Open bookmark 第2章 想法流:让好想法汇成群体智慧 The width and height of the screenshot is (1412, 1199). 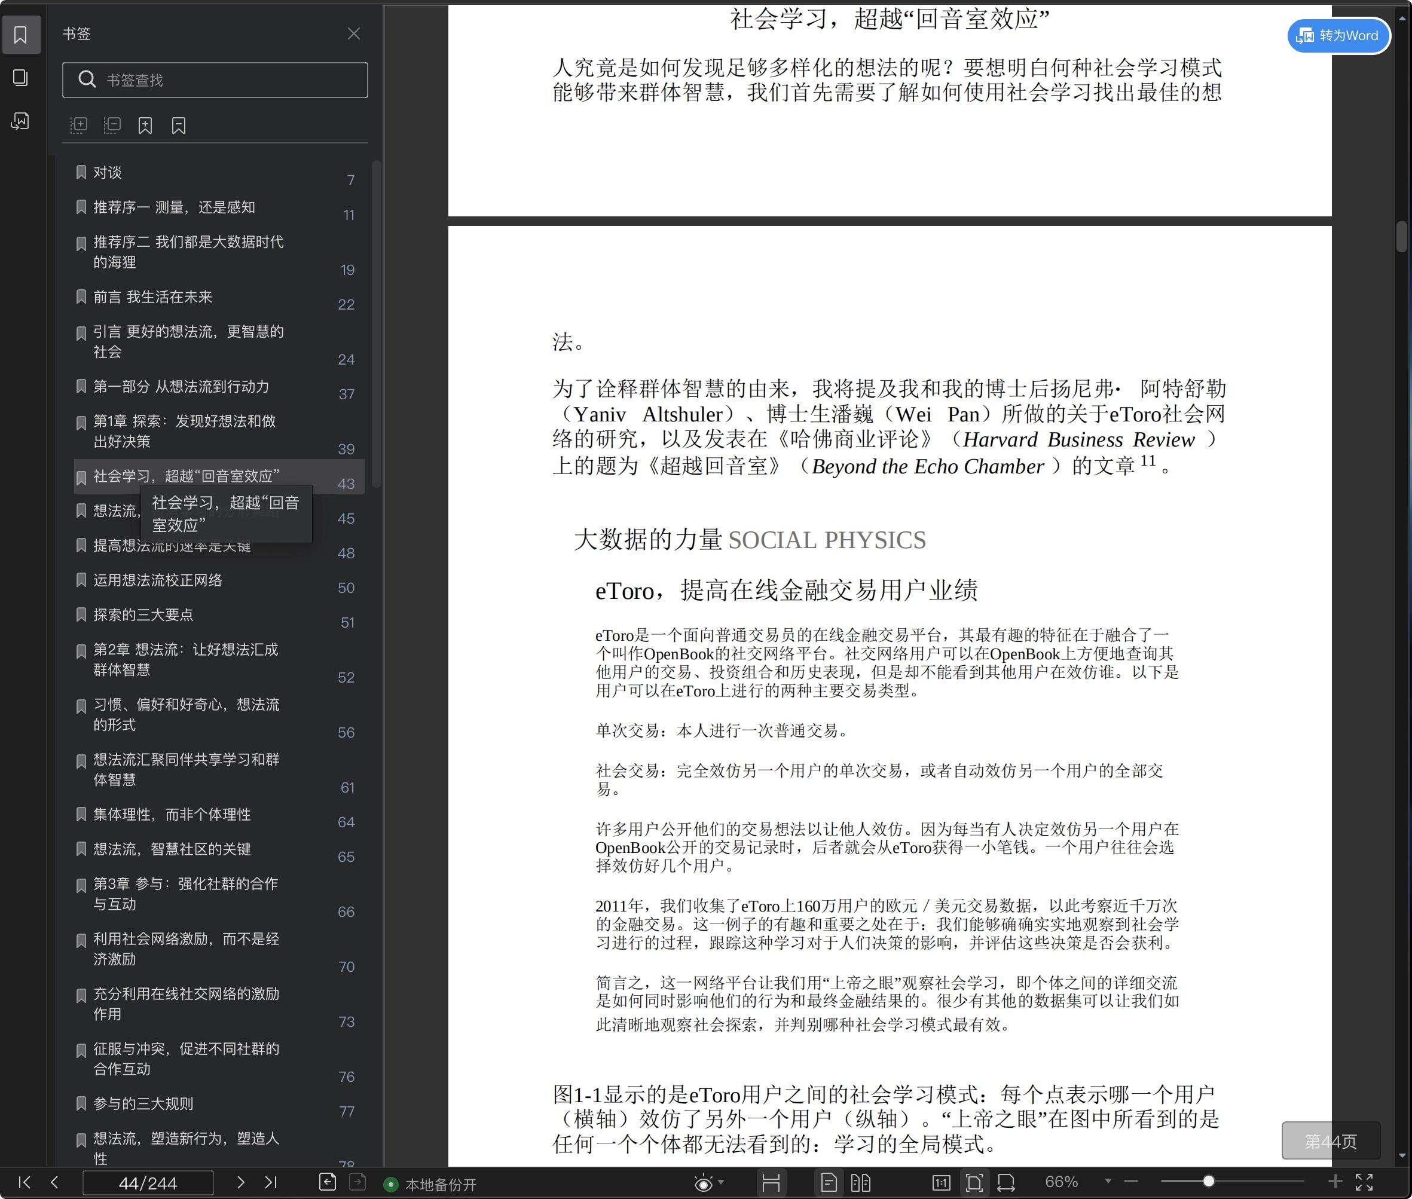(x=219, y=660)
